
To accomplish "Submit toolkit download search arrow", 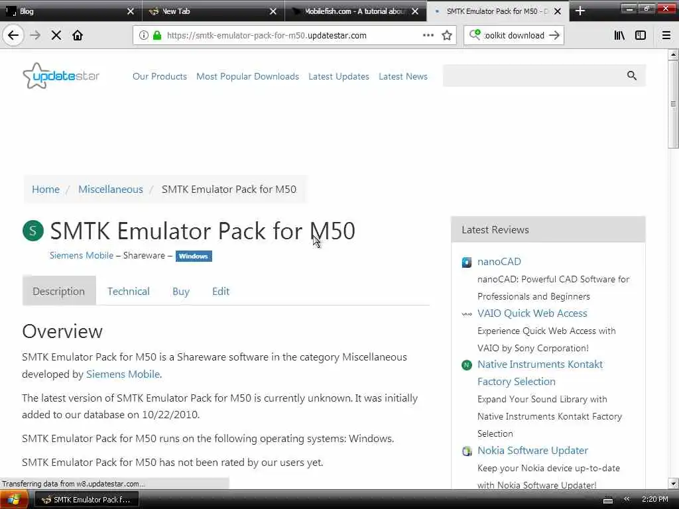I will (x=554, y=35).
